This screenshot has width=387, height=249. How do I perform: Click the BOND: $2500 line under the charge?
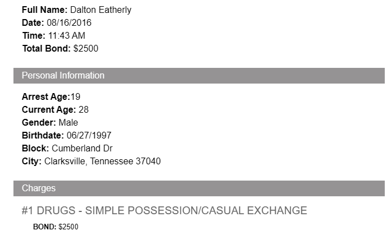tap(56, 227)
